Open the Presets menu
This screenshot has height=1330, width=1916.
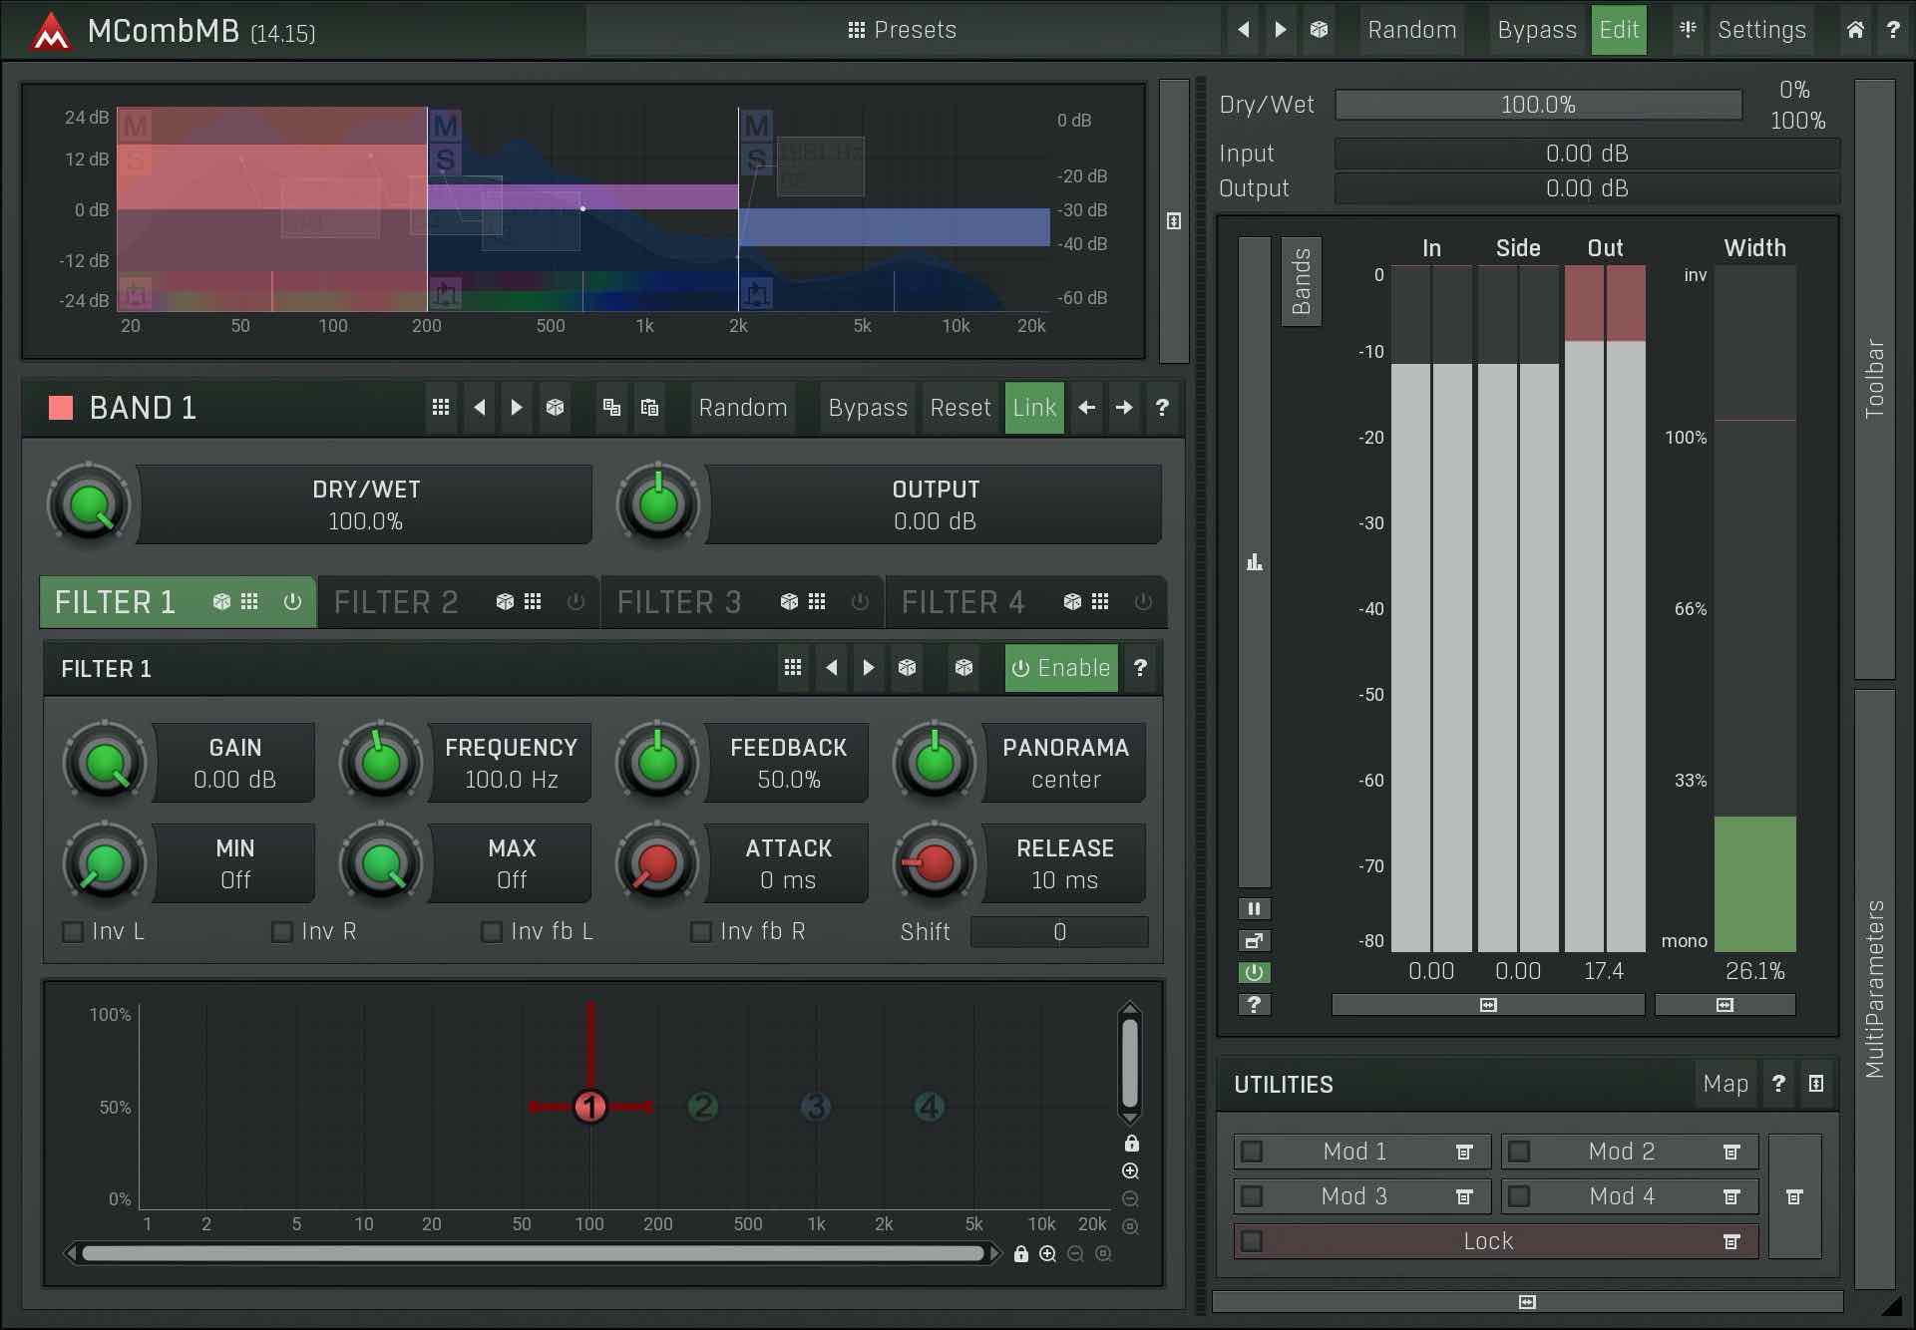[x=902, y=30]
